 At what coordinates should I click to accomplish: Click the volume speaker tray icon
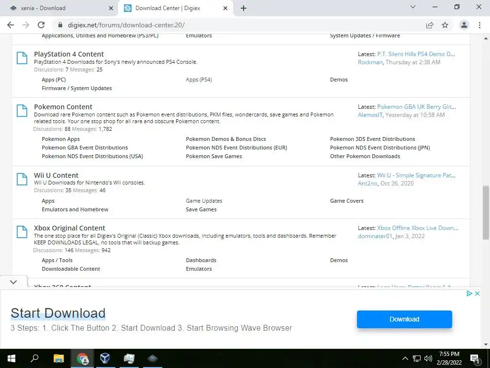tap(428, 358)
